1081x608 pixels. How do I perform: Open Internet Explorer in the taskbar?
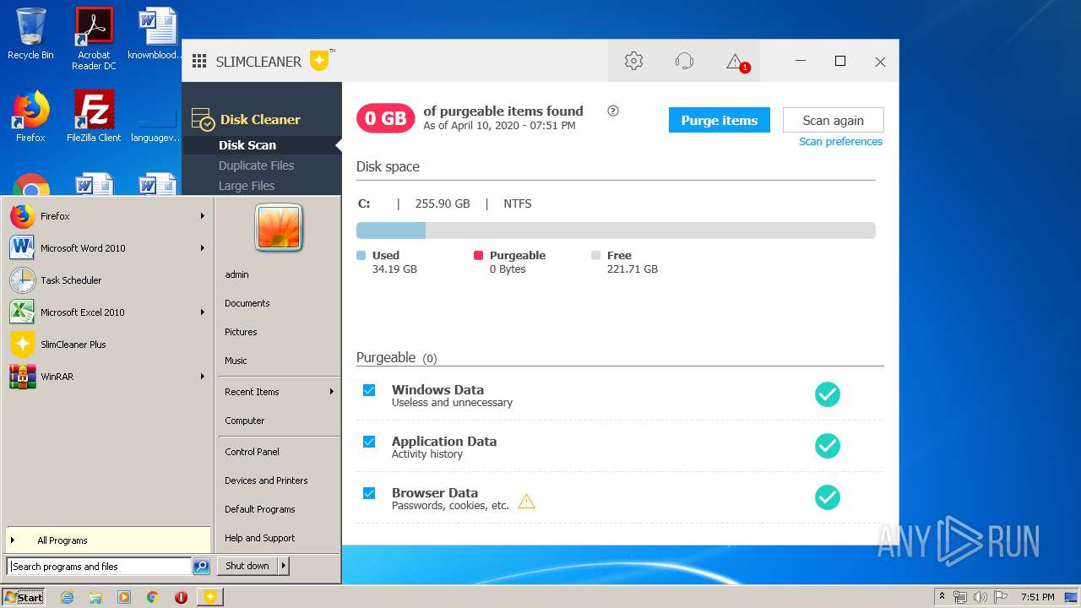click(x=67, y=597)
